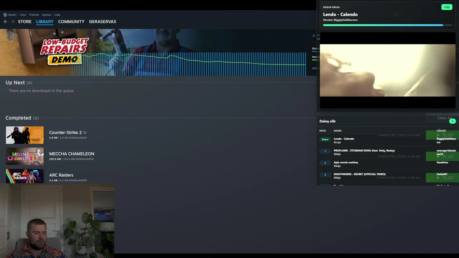Click the ARC Raiders thumbnail
The image size is (459, 258).
(25, 176)
